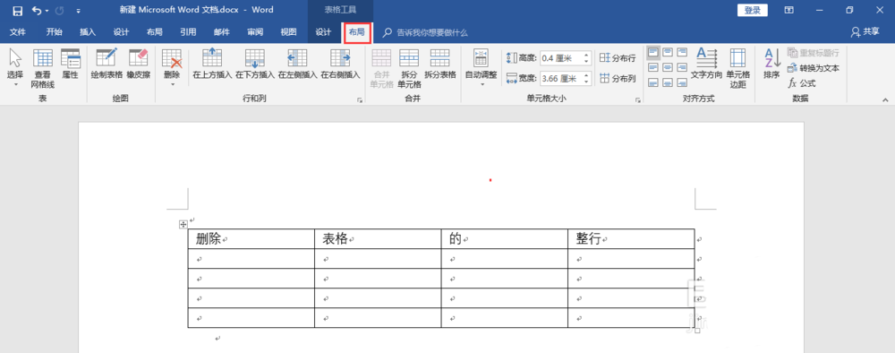Click the Undo arrow icon
The height and width of the screenshot is (353, 895).
(37, 10)
